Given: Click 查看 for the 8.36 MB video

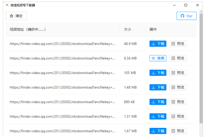Looking at the screenshot, I should (158, 58).
